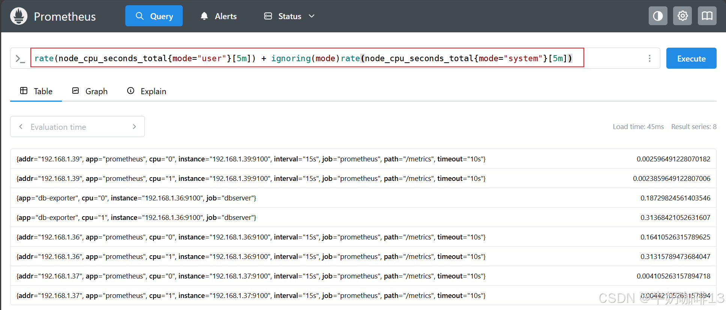Click the query prompt icon
The height and width of the screenshot is (310, 726).
20,59
